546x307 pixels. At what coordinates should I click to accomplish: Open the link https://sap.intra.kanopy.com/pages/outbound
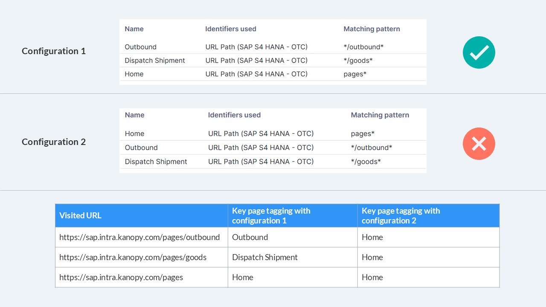(139, 237)
